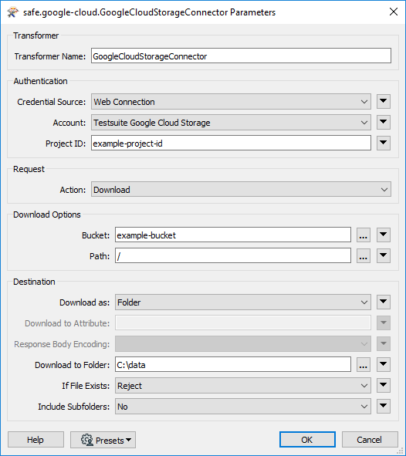Open the arrow menu beside Credential Source
Screen dimensions: 406x456
pyautogui.click(x=384, y=102)
